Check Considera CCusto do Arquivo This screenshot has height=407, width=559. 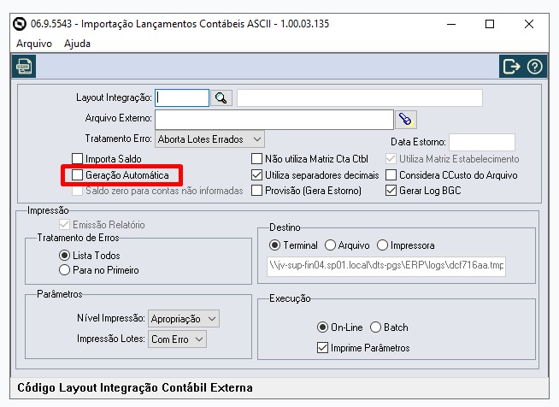[x=391, y=175]
